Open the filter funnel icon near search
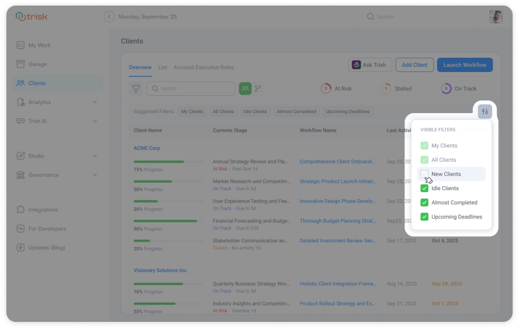 coord(136,88)
